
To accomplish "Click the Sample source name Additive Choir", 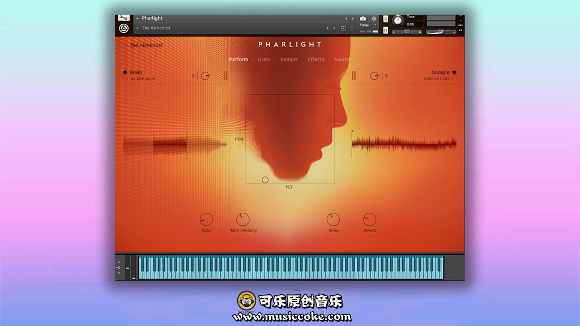I will [437, 79].
